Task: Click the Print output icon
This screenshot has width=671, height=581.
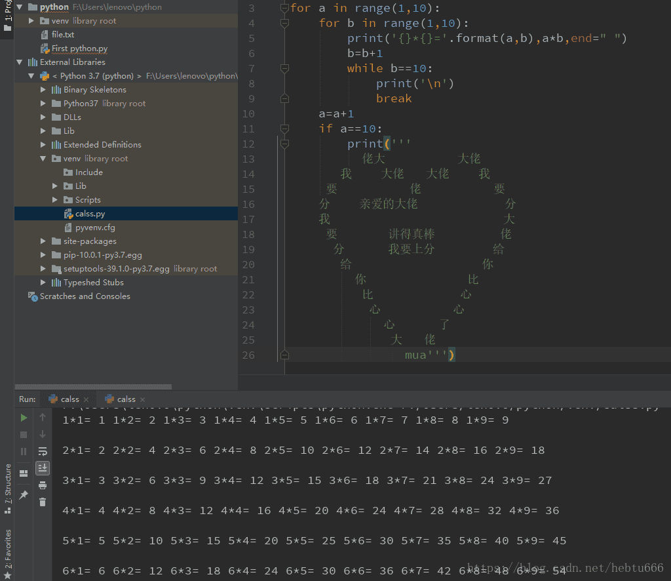Action: click(x=43, y=485)
